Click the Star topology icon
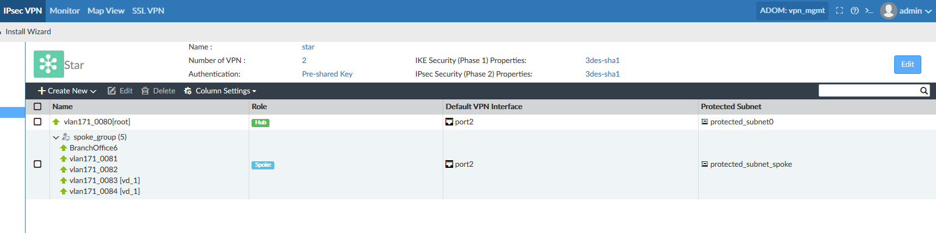 [48, 64]
